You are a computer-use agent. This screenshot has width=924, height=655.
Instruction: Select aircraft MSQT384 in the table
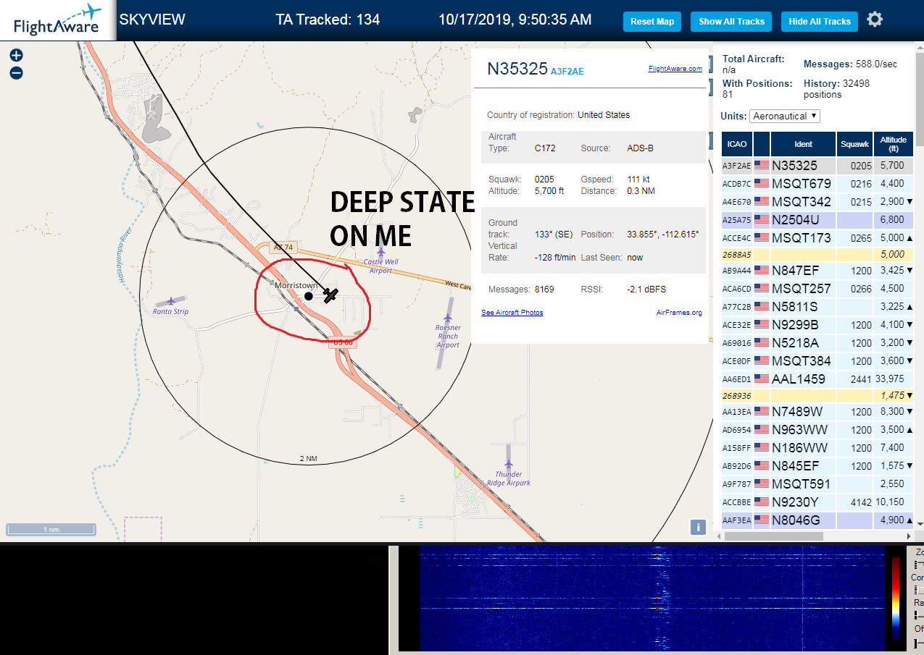coord(817,361)
